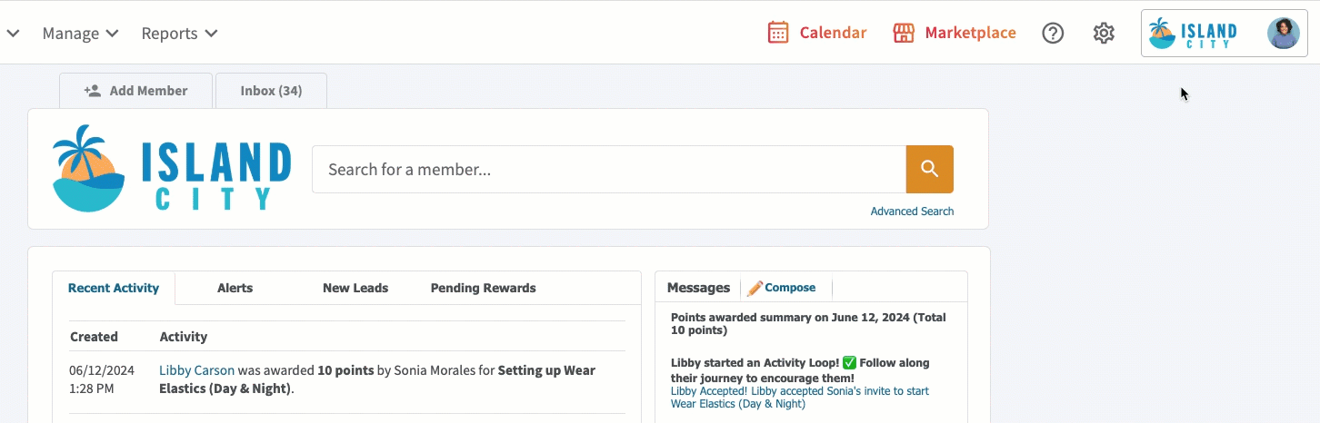The image size is (1320, 423).
Task: Click the Compose pencil icon
Action: 755,289
